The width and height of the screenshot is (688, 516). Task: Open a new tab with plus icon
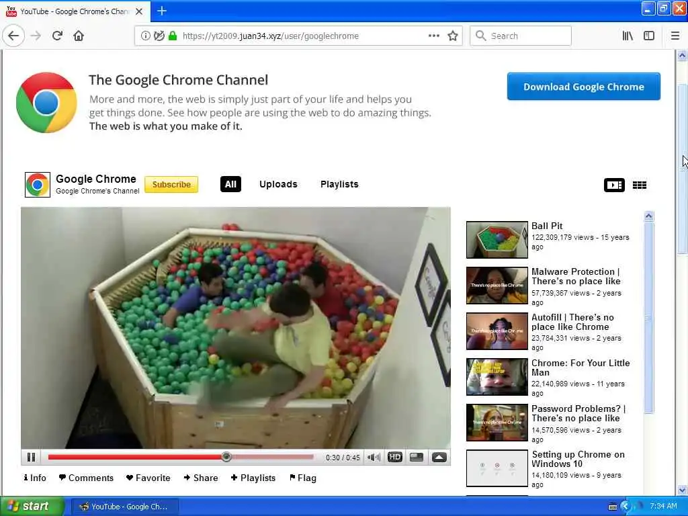coord(162,11)
